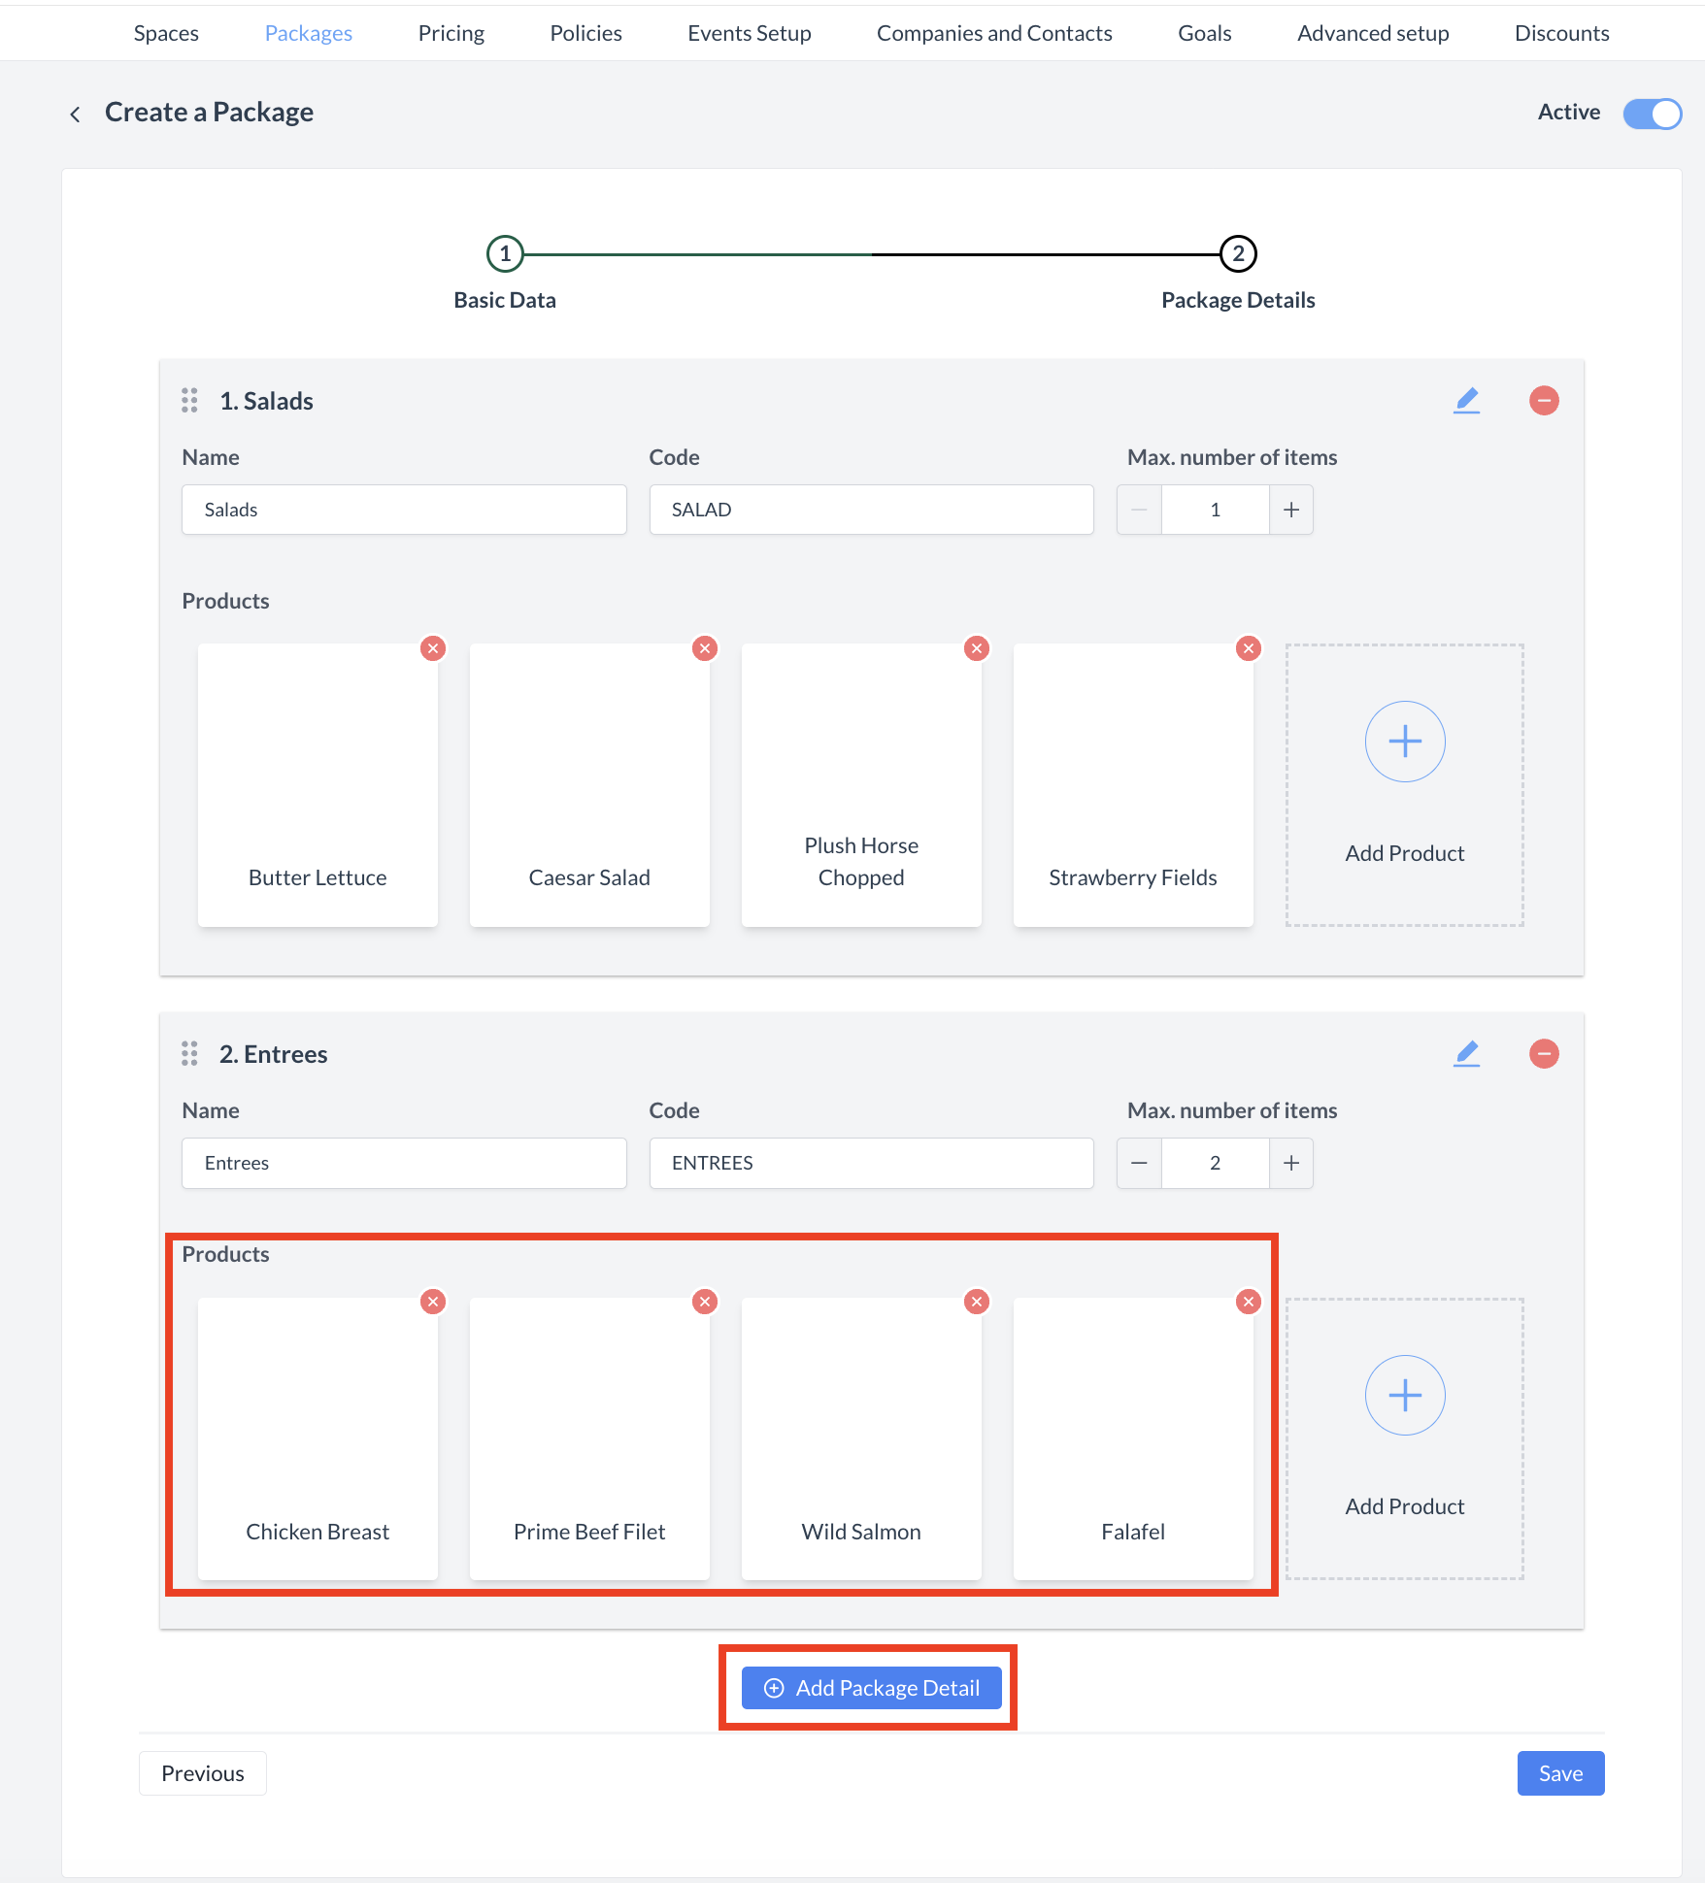Increase Max. number of items for Salads
Viewport: 1705px width, 1883px height.
coord(1291,510)
